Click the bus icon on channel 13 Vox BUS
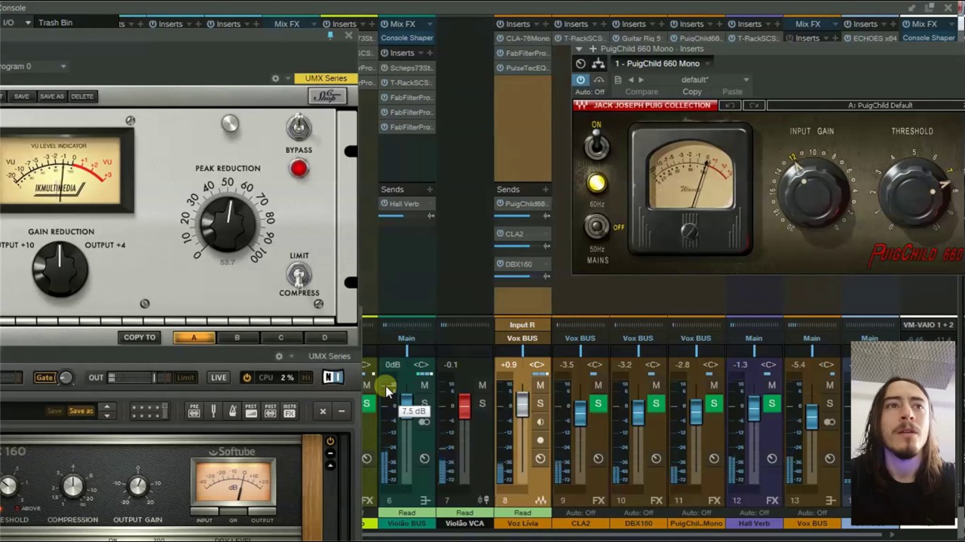 (x=830, y=500)
